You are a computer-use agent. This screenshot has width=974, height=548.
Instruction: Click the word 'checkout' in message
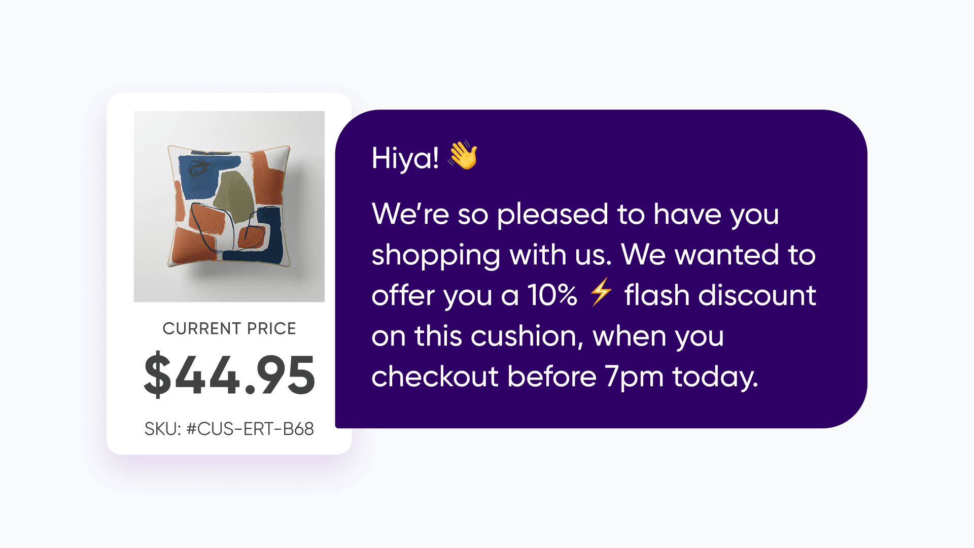tap(435, 376)
